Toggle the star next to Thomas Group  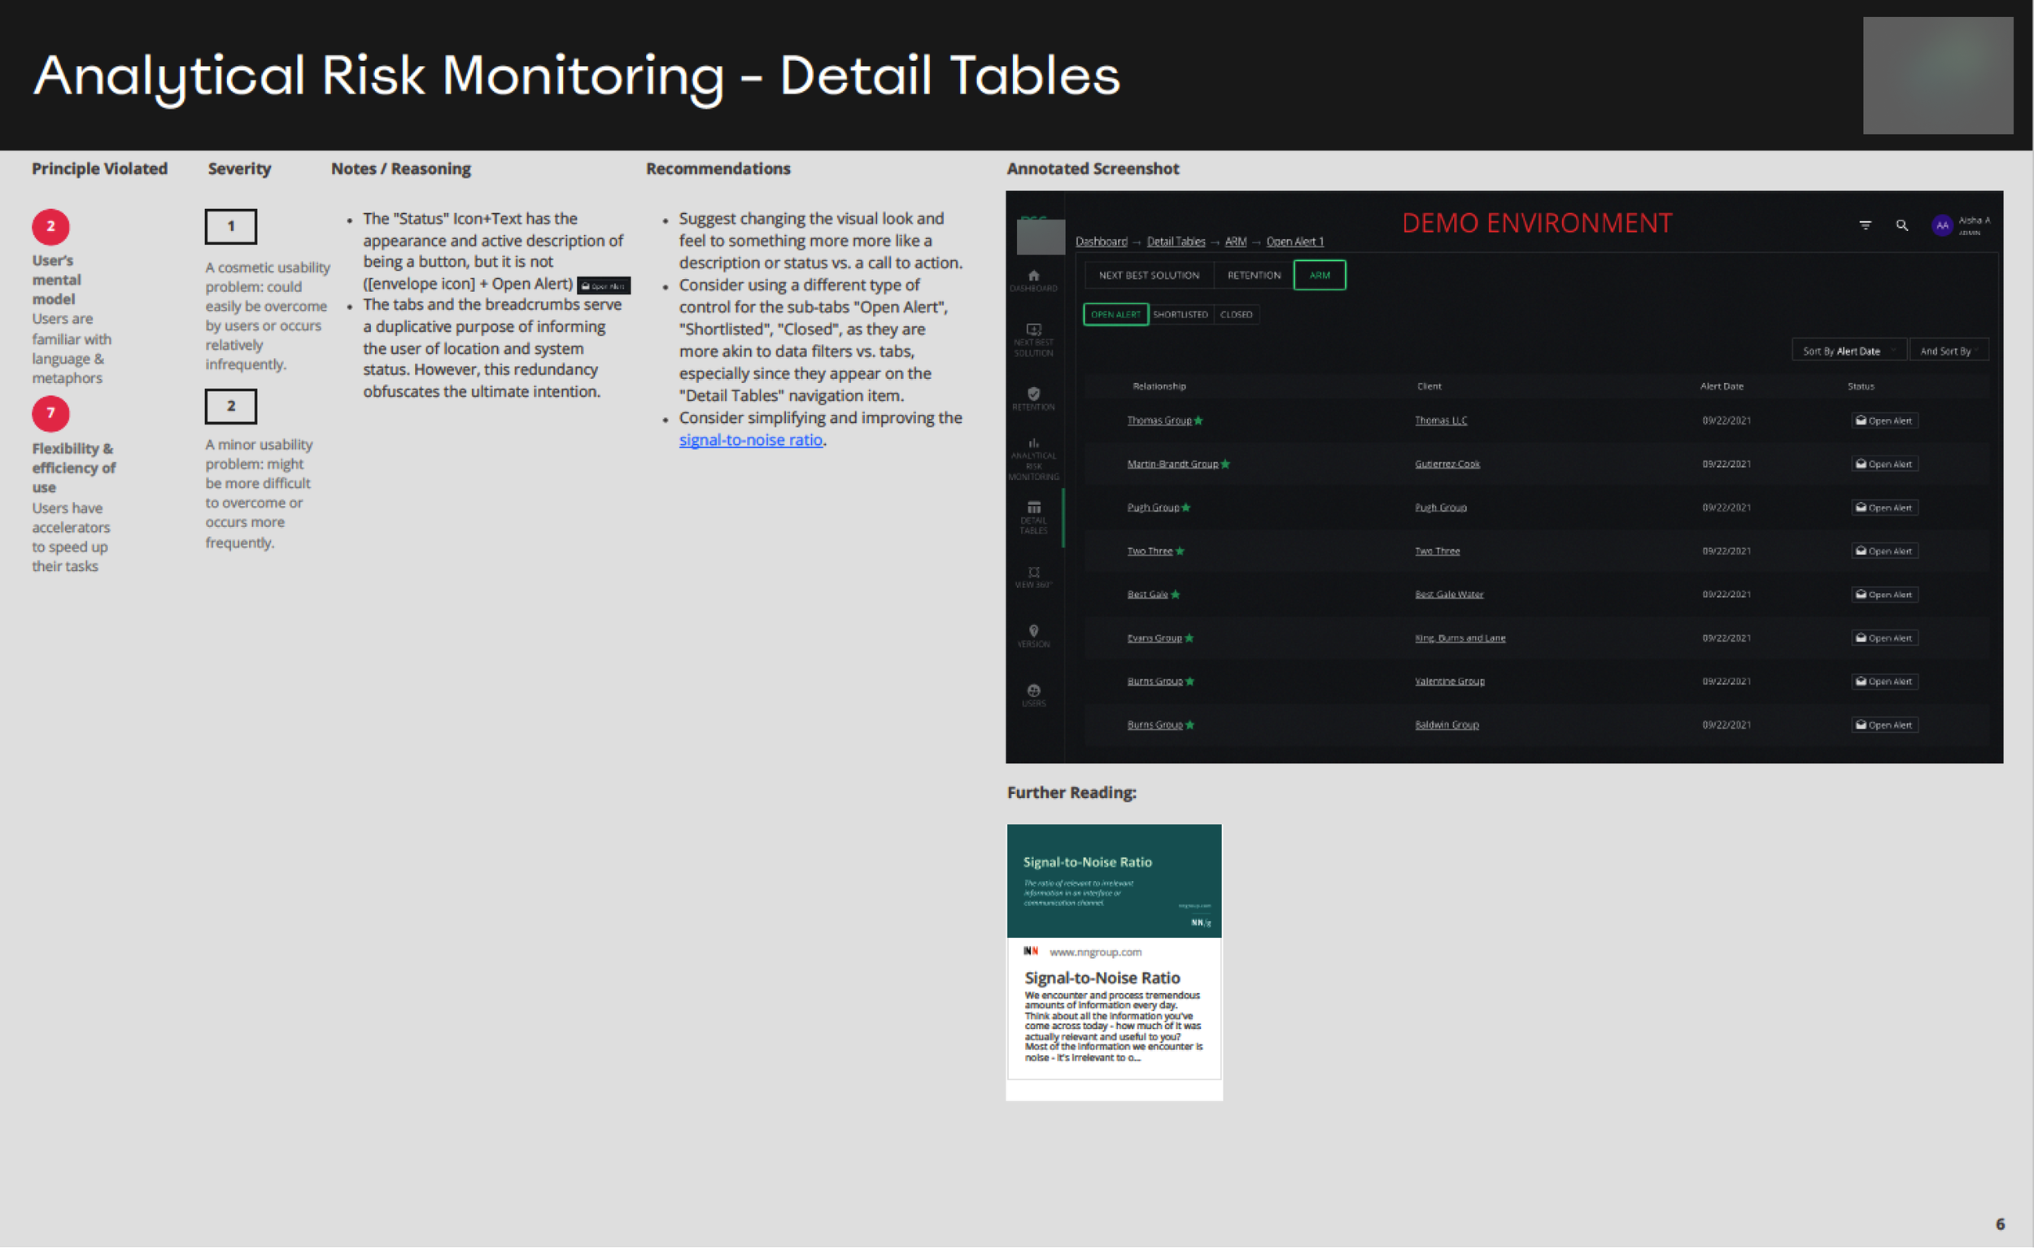coord(1198,421)
